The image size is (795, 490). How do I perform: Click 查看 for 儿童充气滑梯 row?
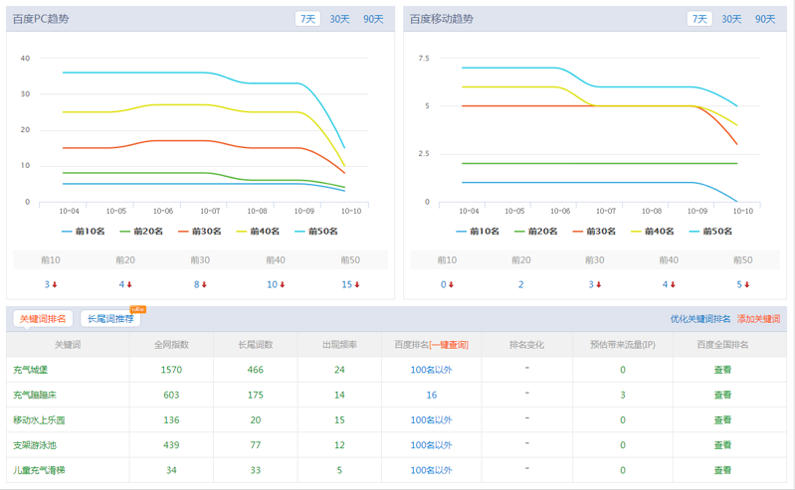coord(722,470)
